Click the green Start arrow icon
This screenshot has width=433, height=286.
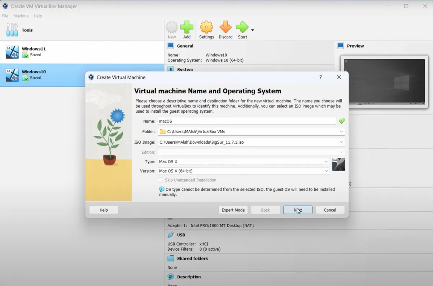click(x=242, y=27)
